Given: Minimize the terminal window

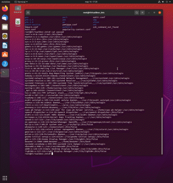Looking at the screenshot, I should (149, 13).
